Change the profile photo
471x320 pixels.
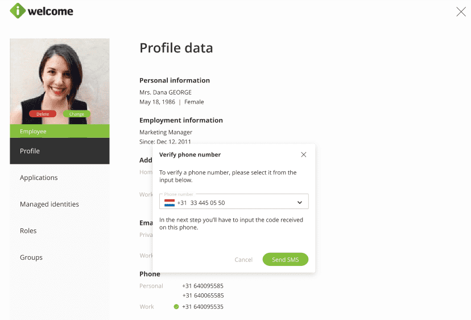[77, 114]
